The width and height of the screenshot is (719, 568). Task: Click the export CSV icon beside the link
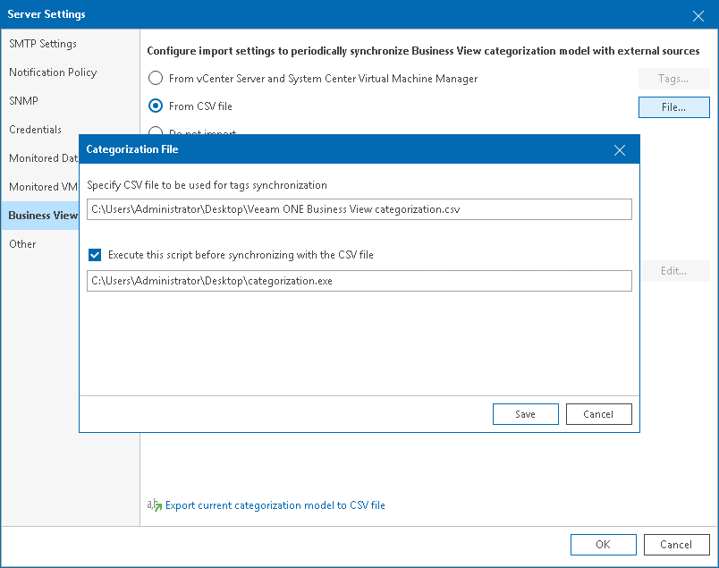[155, 505]
